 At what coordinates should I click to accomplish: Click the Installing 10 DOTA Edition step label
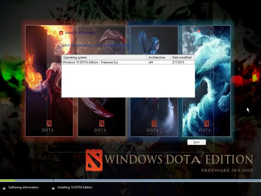(x=75, y=187)
